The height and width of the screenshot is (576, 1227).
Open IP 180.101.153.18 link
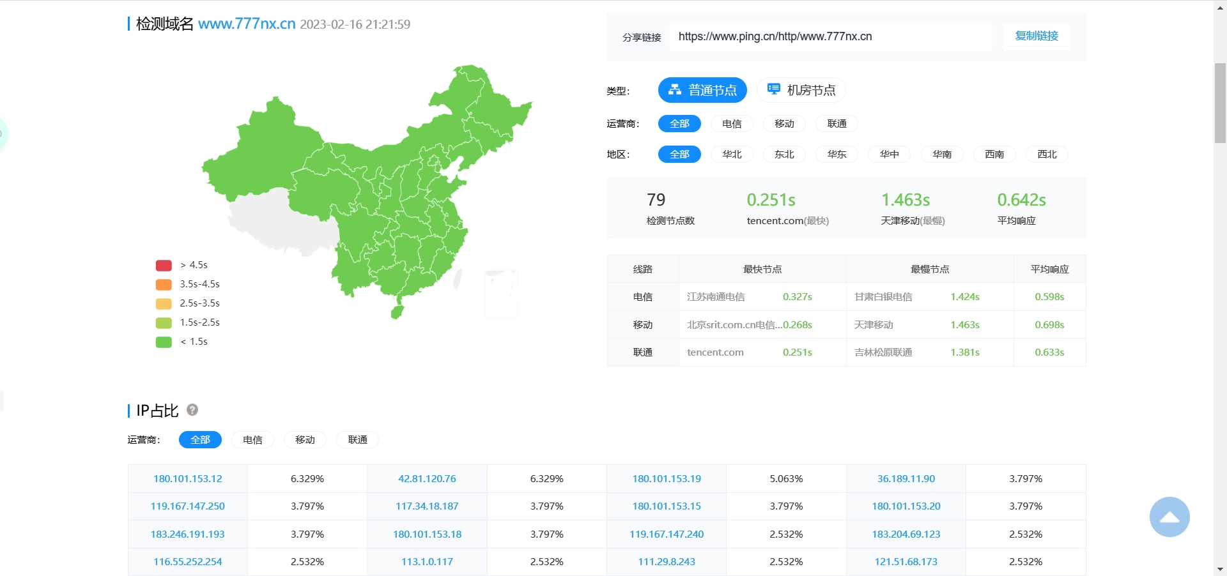pyautogui.click(x=427, y=534)
